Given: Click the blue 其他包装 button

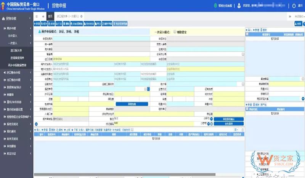Looking at the screenshot, I should coord(126,104).
